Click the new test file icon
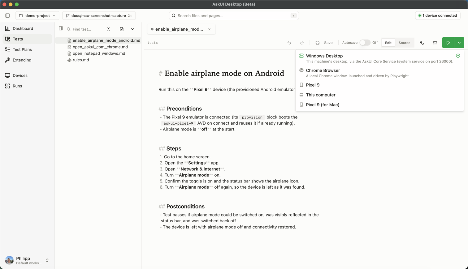 pyautogui.click(x=122, y=29)
